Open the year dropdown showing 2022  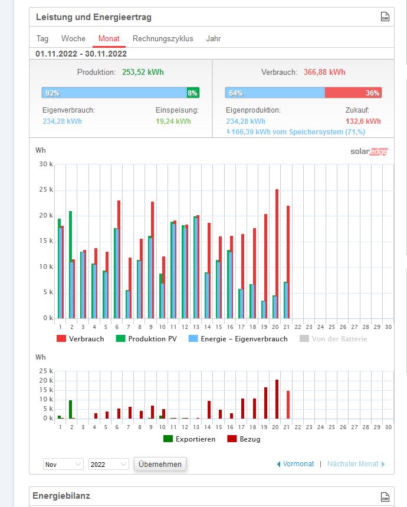click(109, 464)
